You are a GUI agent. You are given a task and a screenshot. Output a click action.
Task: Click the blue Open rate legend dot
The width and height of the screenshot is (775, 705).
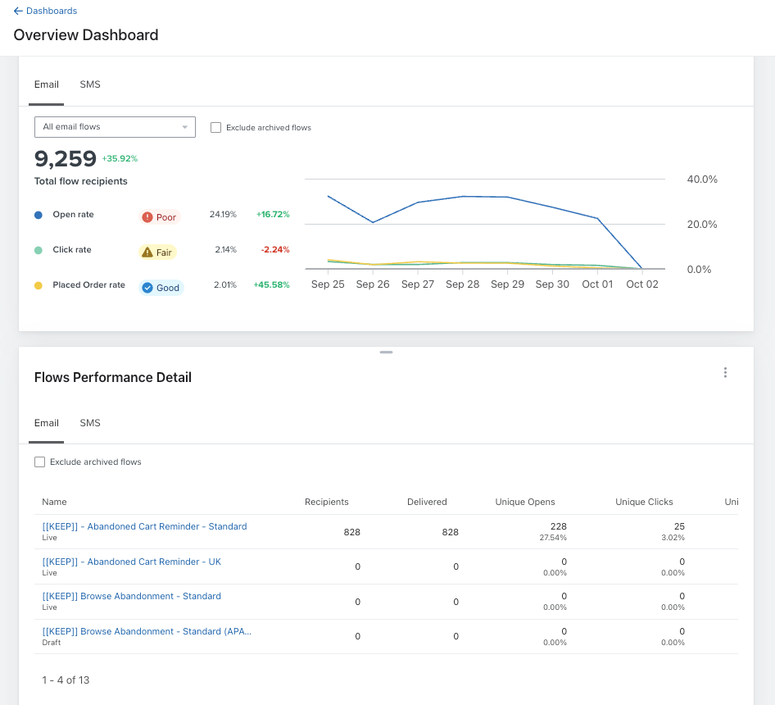[38, 215]
